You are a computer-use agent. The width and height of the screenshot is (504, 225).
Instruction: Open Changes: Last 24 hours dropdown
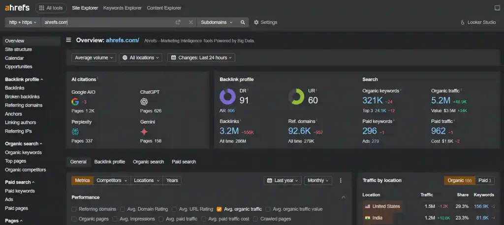click(x=201, y=58)
